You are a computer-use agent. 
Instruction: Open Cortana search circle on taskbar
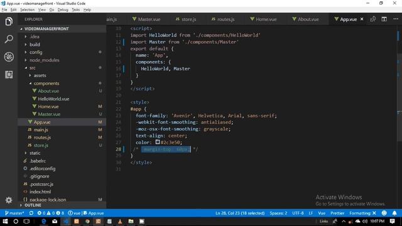click(x=16, y=222)
